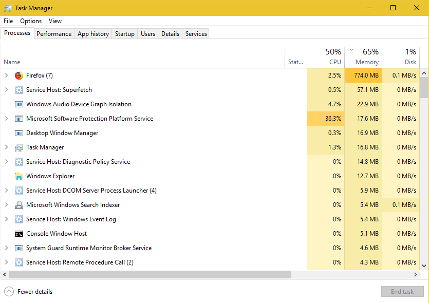This screenshot has width=429, height=303.
Task: Click the Console Window Host icon
Action: point(19,234)
